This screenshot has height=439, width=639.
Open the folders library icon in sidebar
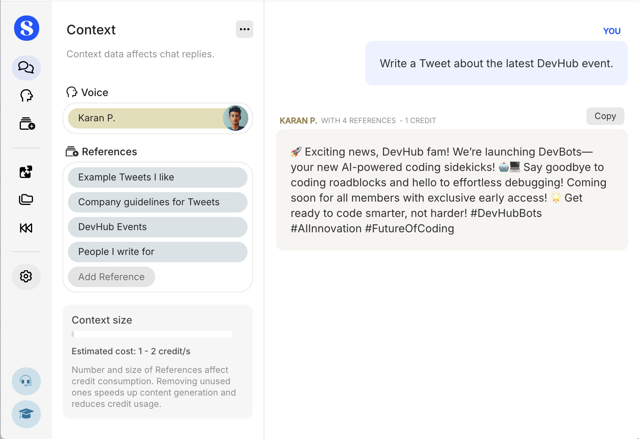(26, 199)
